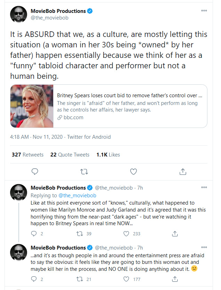Share the main tweet via share icon
The height and width of the screenshot is (290, 221).
tap(183, 171)
